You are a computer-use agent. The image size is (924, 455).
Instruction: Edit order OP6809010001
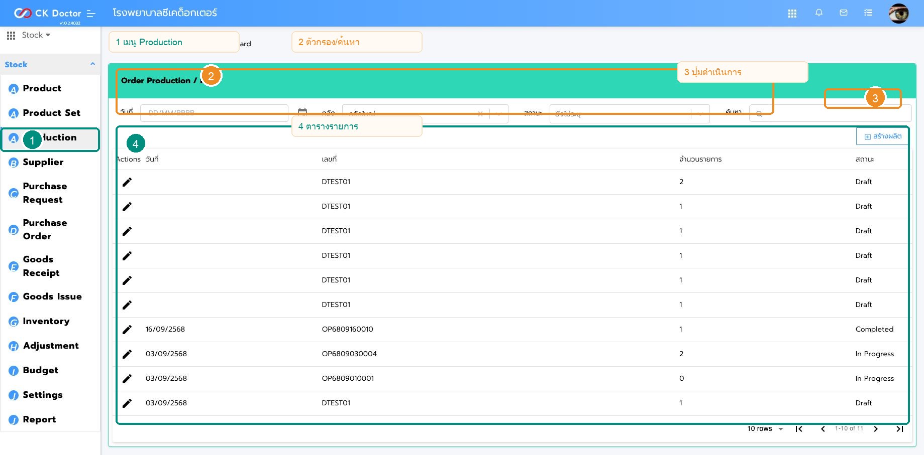[127, 379]
